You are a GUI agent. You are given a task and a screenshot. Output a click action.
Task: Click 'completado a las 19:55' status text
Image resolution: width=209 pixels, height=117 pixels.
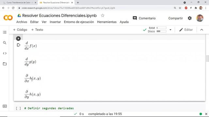coord(105,114)
